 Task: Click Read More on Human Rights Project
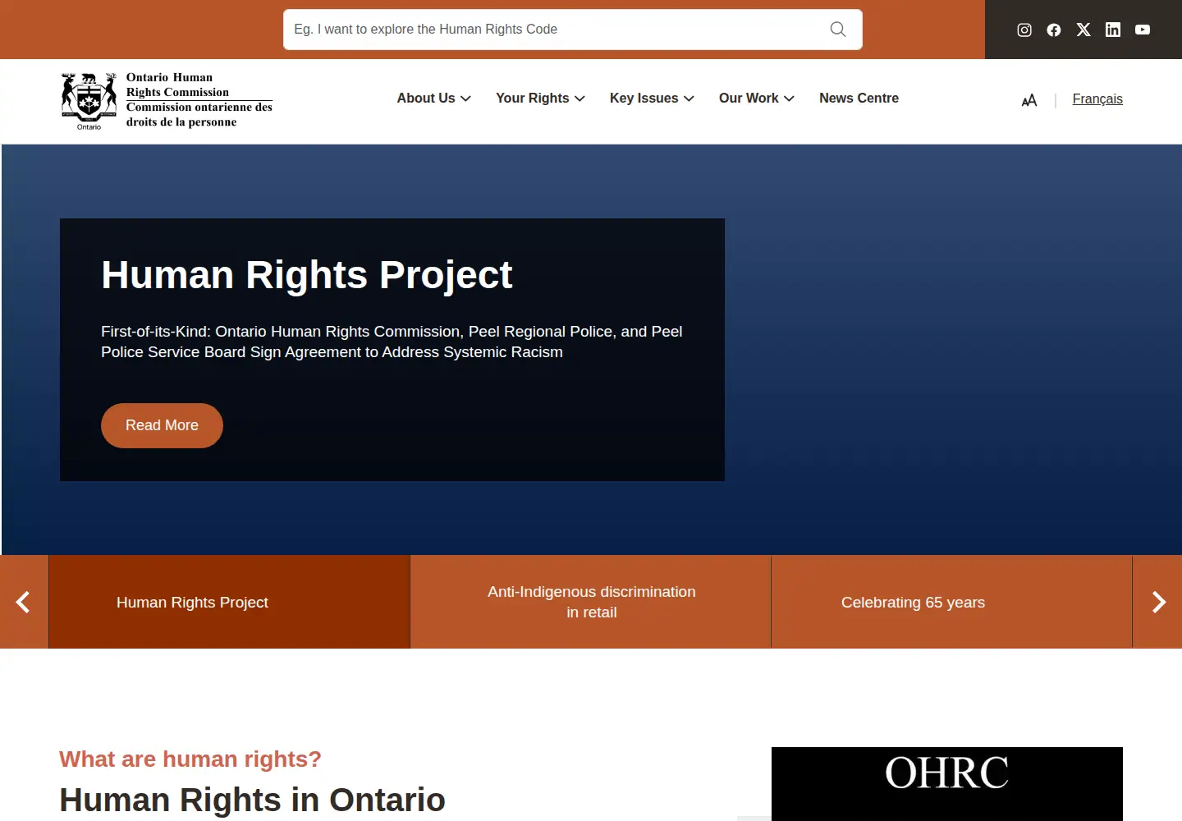click(x=162, y=425)
